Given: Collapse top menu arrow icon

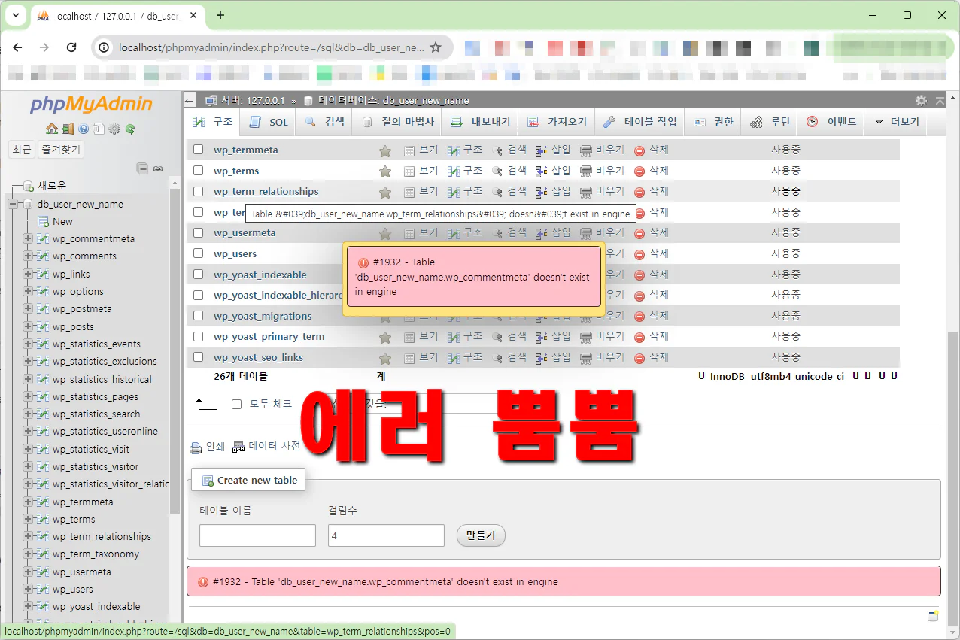Looking at the screenshot, I should (x=940, y=100).
